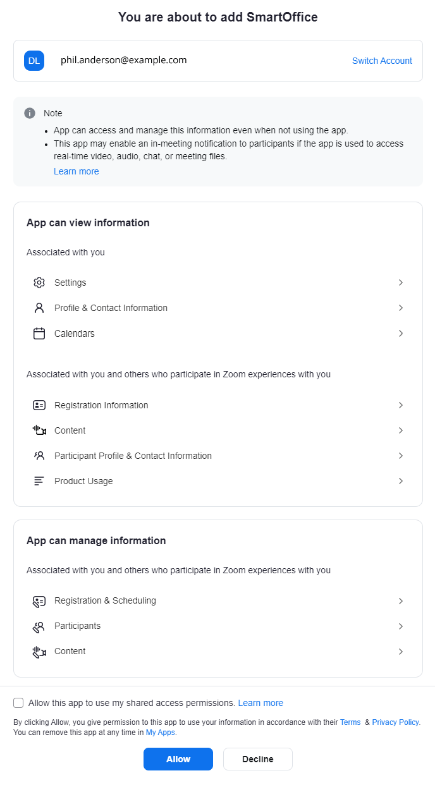
Task: Enable the shared access permissions checkbox
Action: [18, 702]
